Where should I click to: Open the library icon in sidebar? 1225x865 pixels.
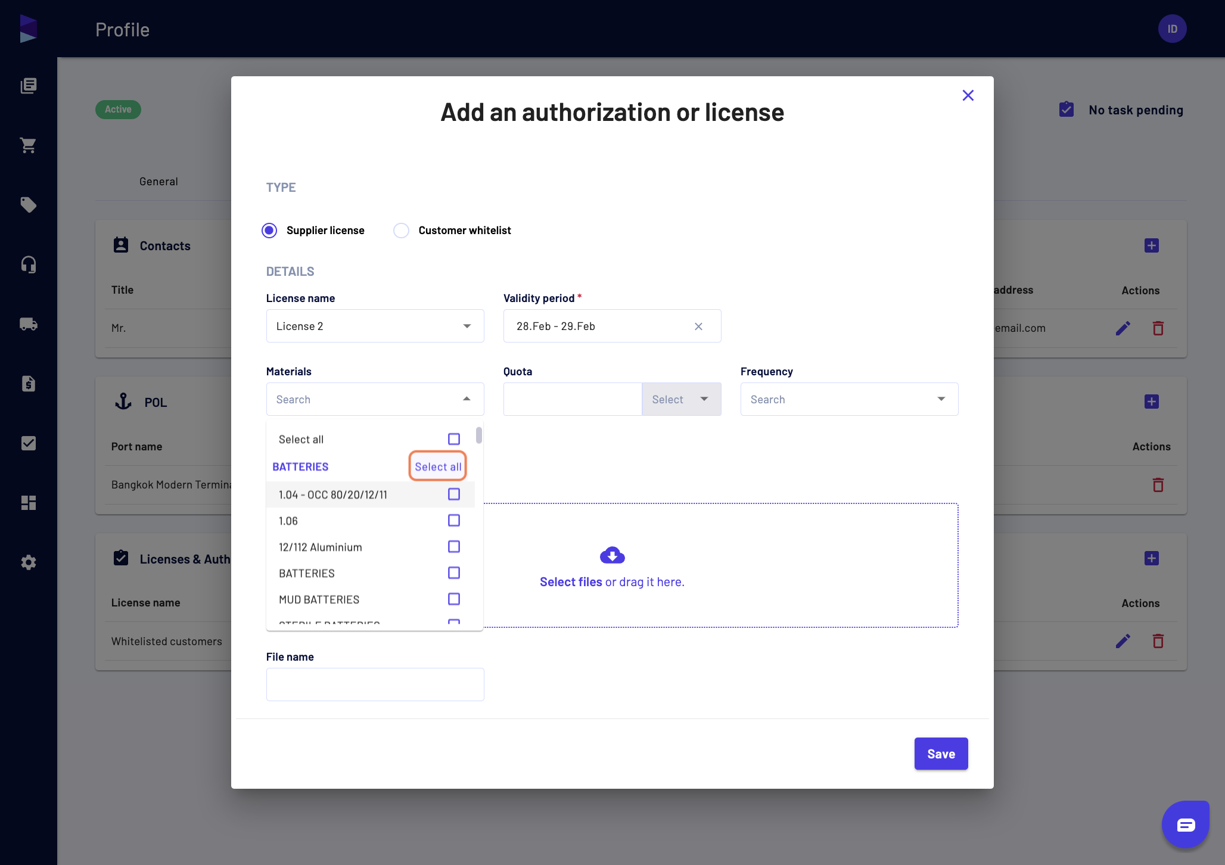28,86
